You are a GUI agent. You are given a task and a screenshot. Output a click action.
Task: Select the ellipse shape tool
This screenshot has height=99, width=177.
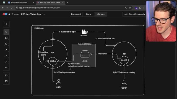pos(6,44)
